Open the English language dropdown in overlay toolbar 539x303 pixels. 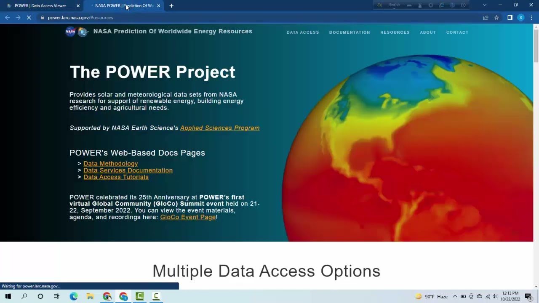tap(395, 5)
